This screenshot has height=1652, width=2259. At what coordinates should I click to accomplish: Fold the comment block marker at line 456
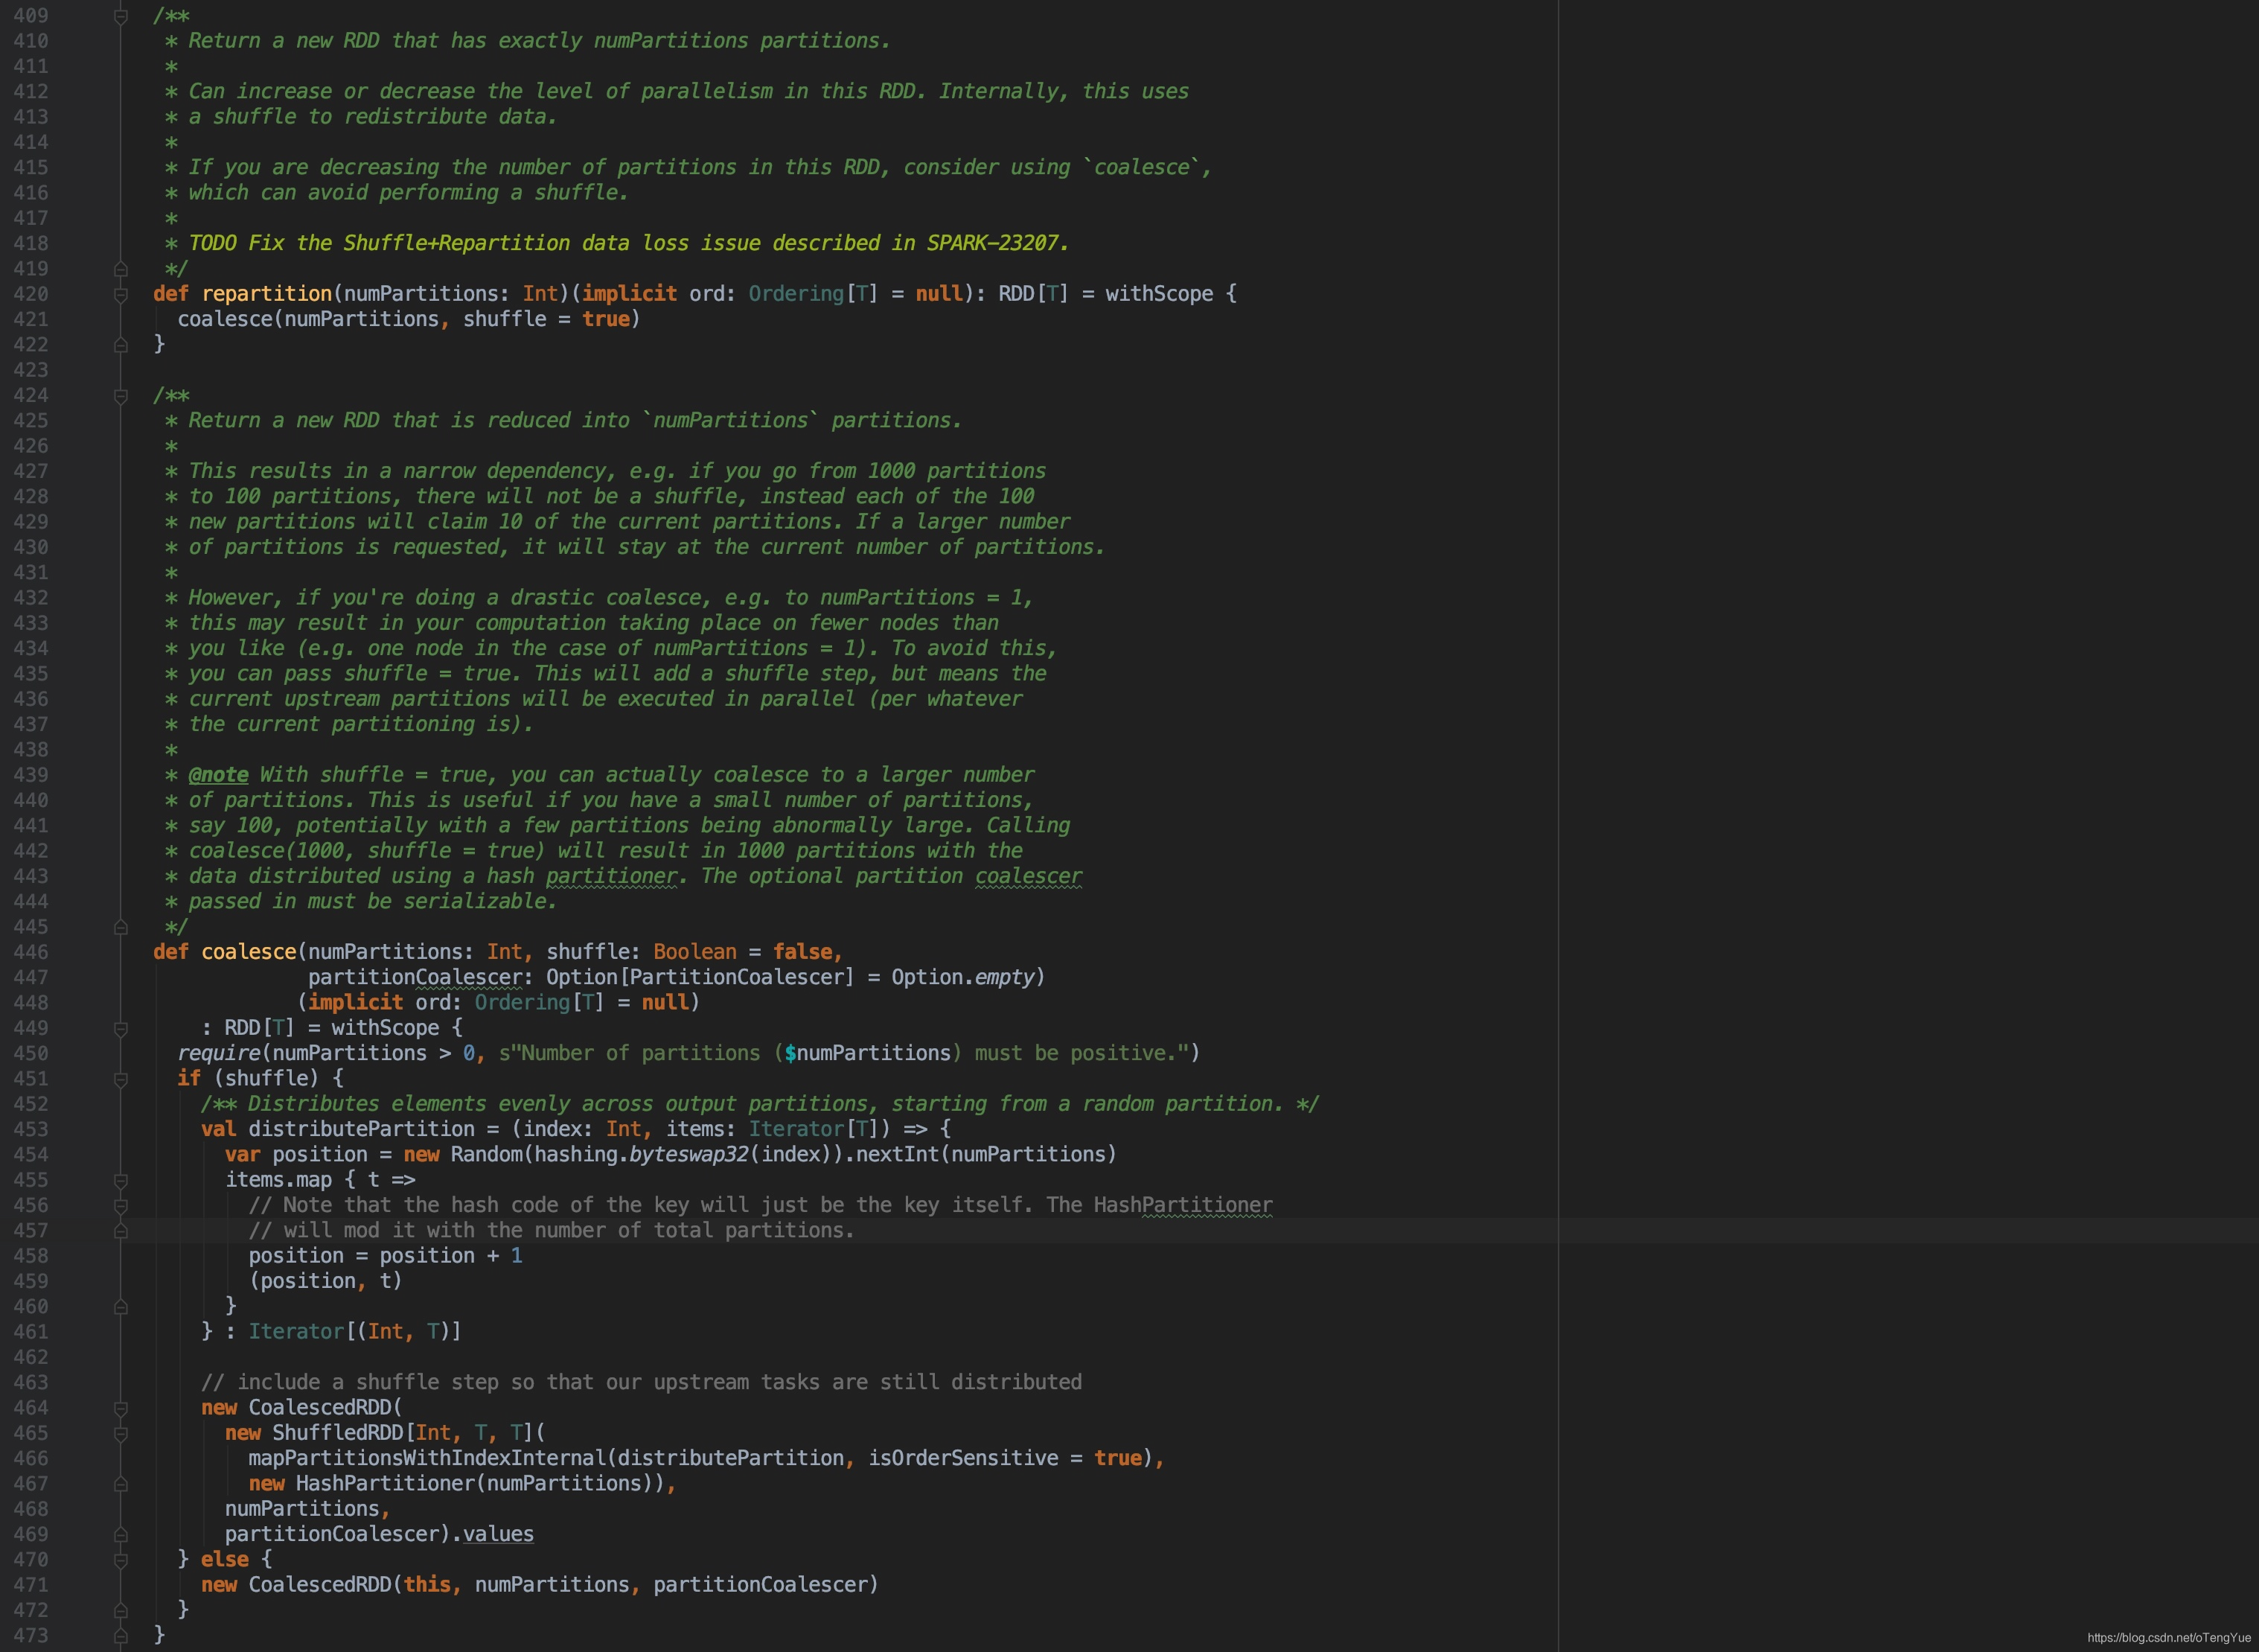coord(120,1206)
